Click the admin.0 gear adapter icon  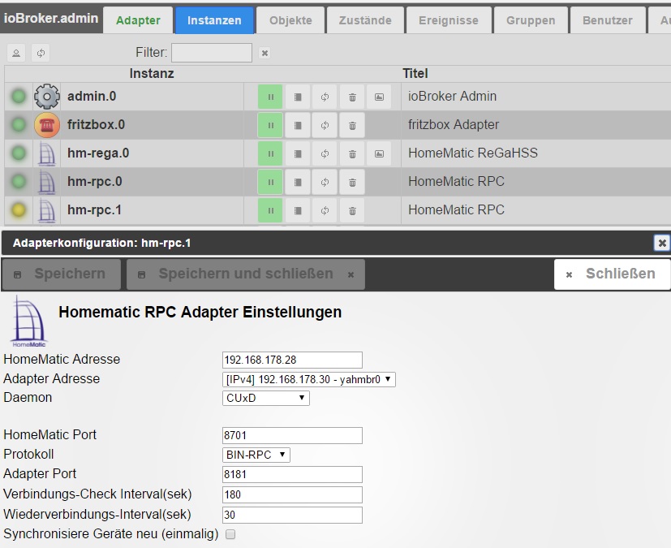pos(46,97)
